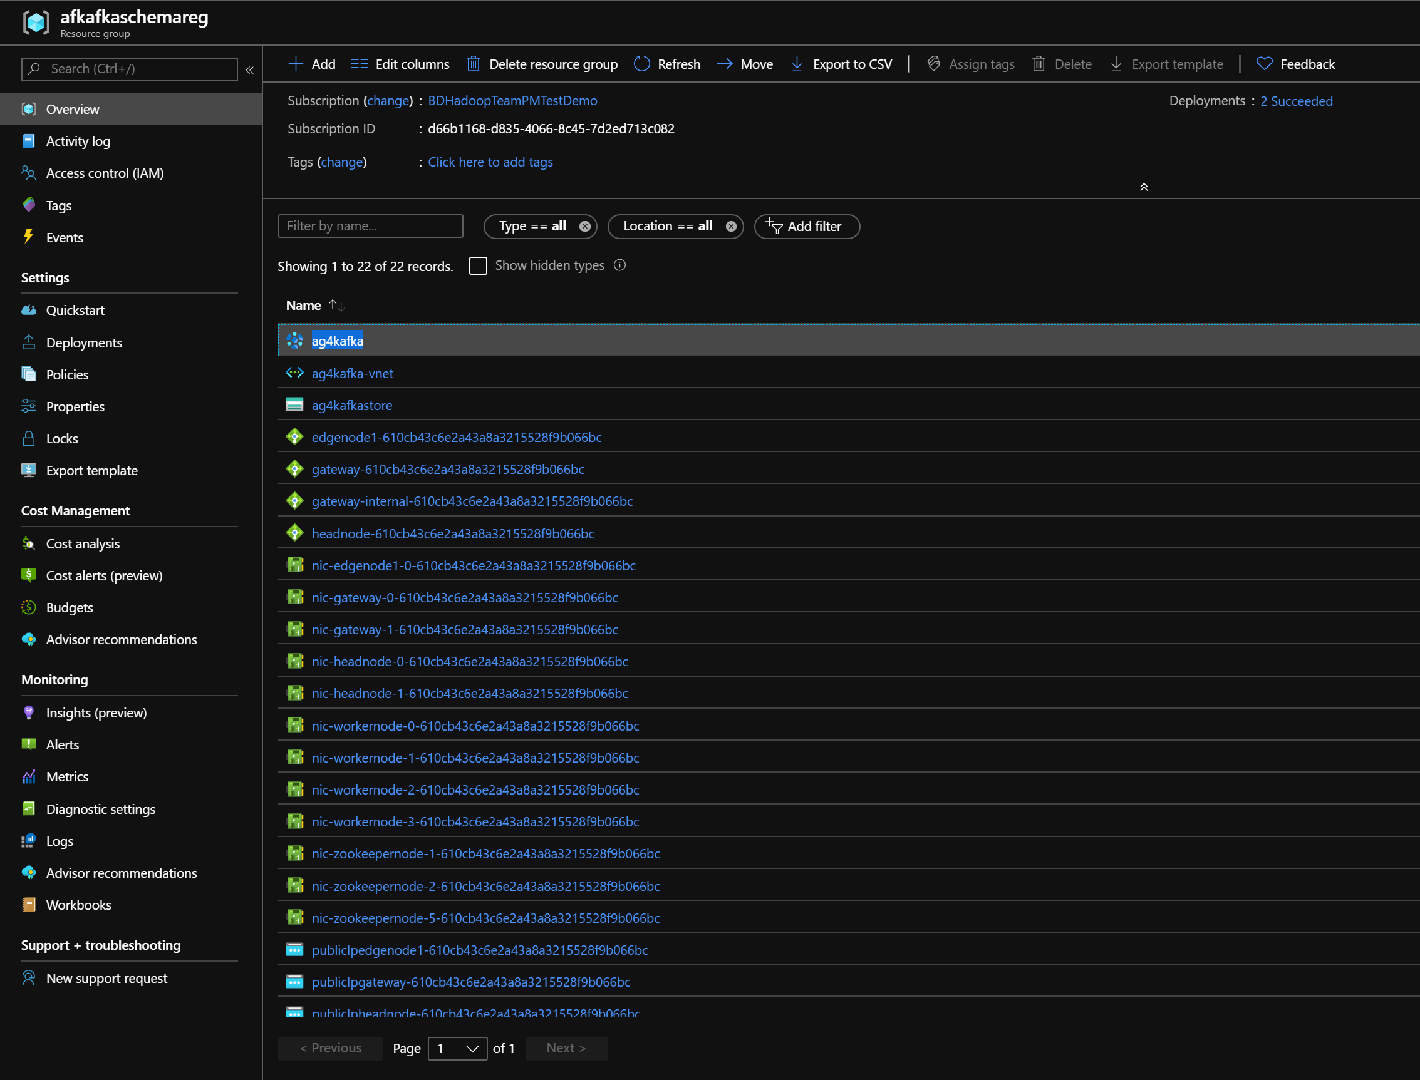This screenshot has height=1080, width=1420.
Task: Click info icon beside Show hidden types
Action: (620, 265)
